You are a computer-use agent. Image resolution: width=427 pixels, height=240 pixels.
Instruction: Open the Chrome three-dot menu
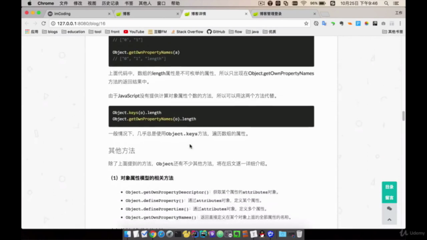[x=400, y=23]
